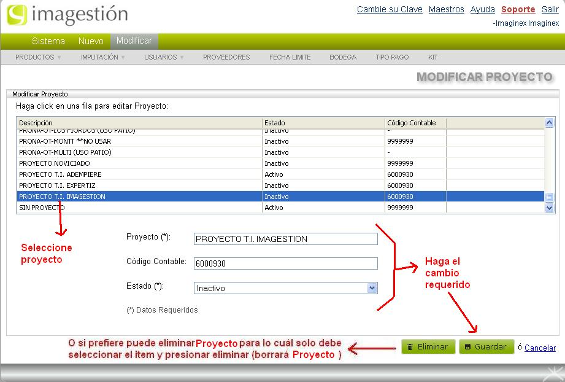Image resolution: width=565 pixels, height=382 pixels.
Task: Open the PROVEEDORES menu item
Action: [226, 57]
